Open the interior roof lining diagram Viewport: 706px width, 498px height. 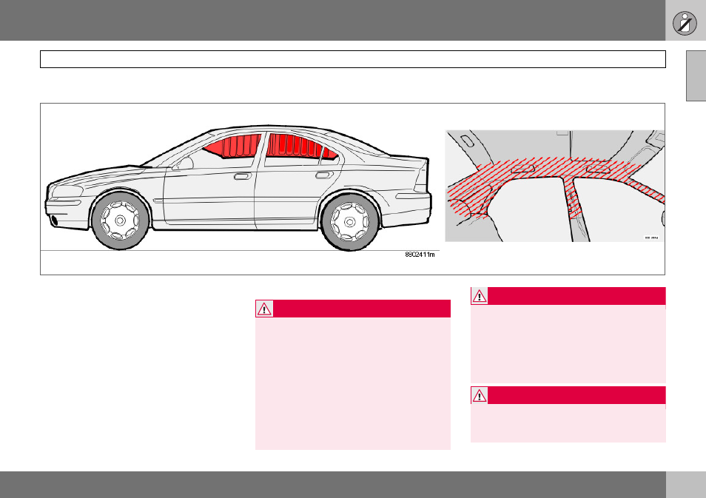555,186
